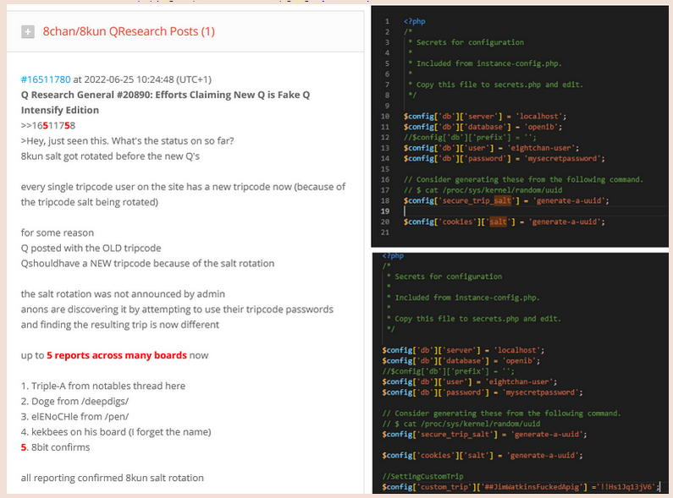Open post link #16511780
The width and height of the screenshot is (673, 498).
tap(46, 79)
